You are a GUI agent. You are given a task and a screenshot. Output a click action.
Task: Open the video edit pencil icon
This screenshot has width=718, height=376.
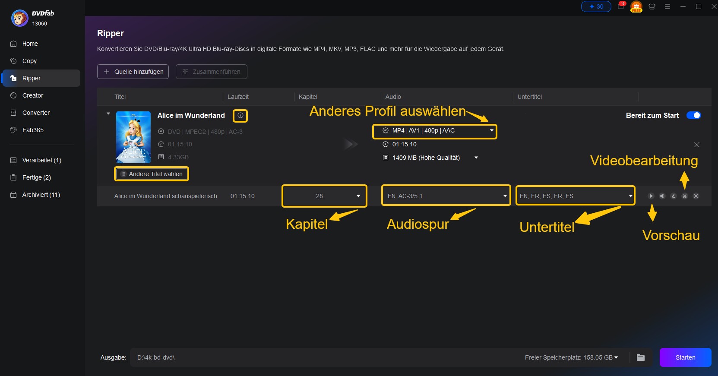click(x=673, y=196)
